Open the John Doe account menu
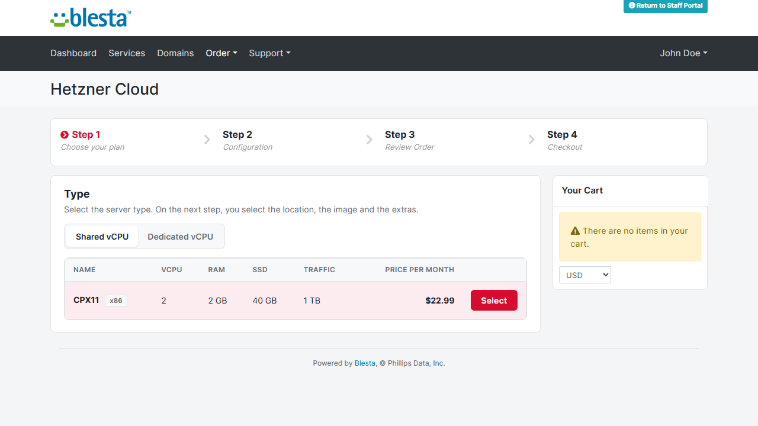 pos(684,53)
